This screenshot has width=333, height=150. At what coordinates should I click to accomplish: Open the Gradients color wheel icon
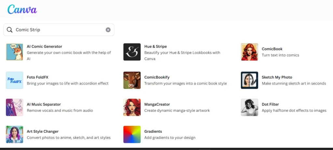[x=132, y=134]
